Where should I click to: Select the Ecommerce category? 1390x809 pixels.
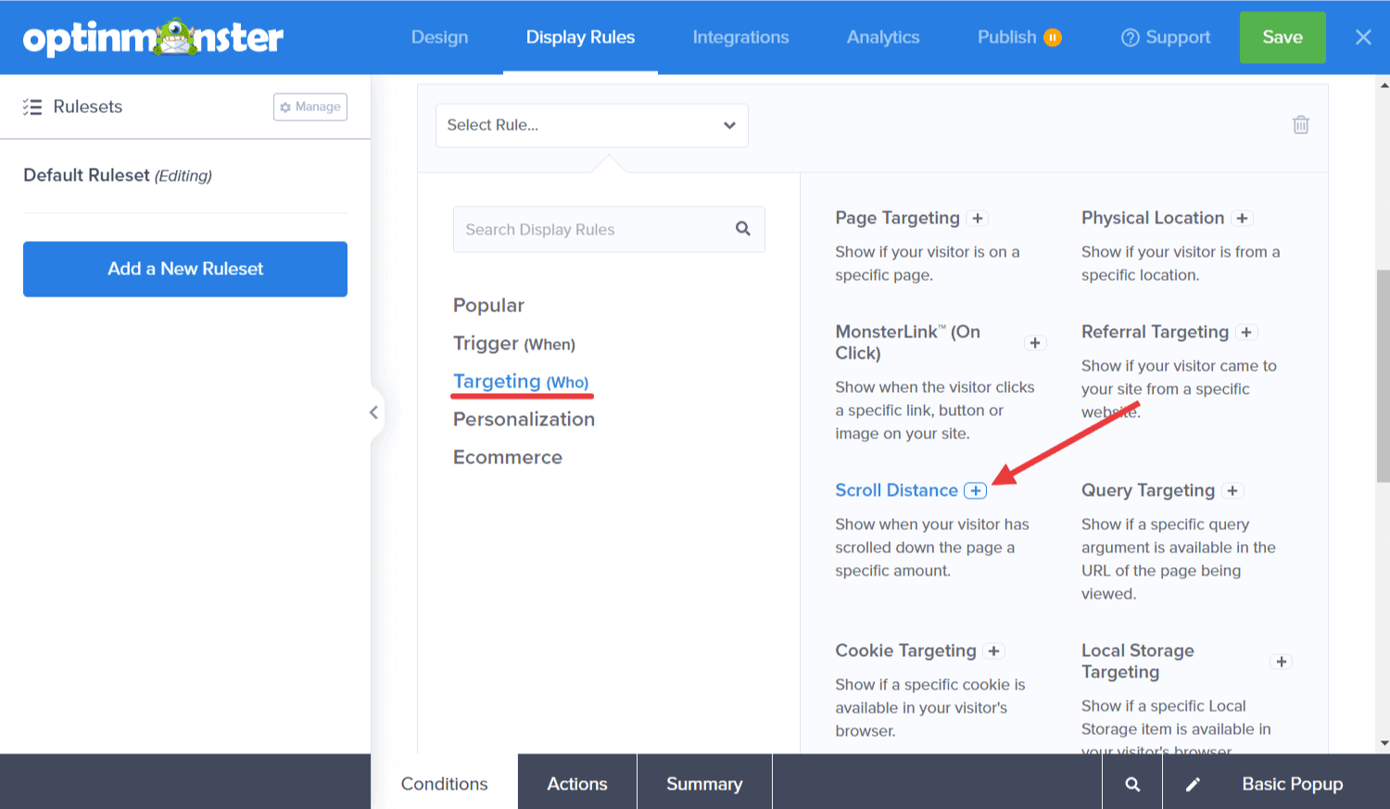pyautogui.click(x=508, y=457)
